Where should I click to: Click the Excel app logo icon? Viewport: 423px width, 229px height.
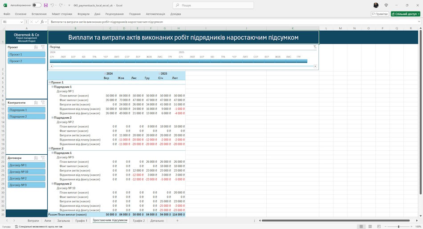click(x=5, y=5)
